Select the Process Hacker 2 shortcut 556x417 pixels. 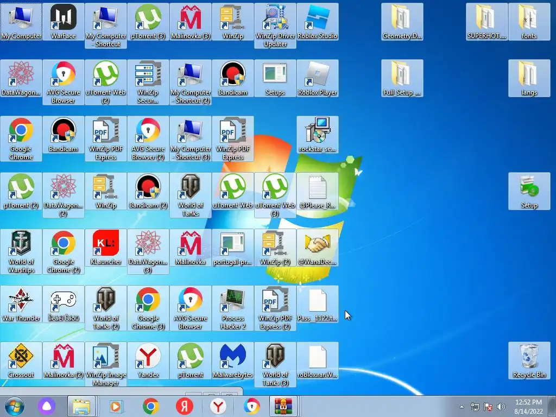[x=232, y=308]
